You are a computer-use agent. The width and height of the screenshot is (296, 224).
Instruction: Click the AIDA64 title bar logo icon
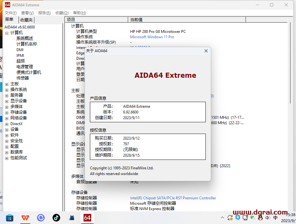8,5
